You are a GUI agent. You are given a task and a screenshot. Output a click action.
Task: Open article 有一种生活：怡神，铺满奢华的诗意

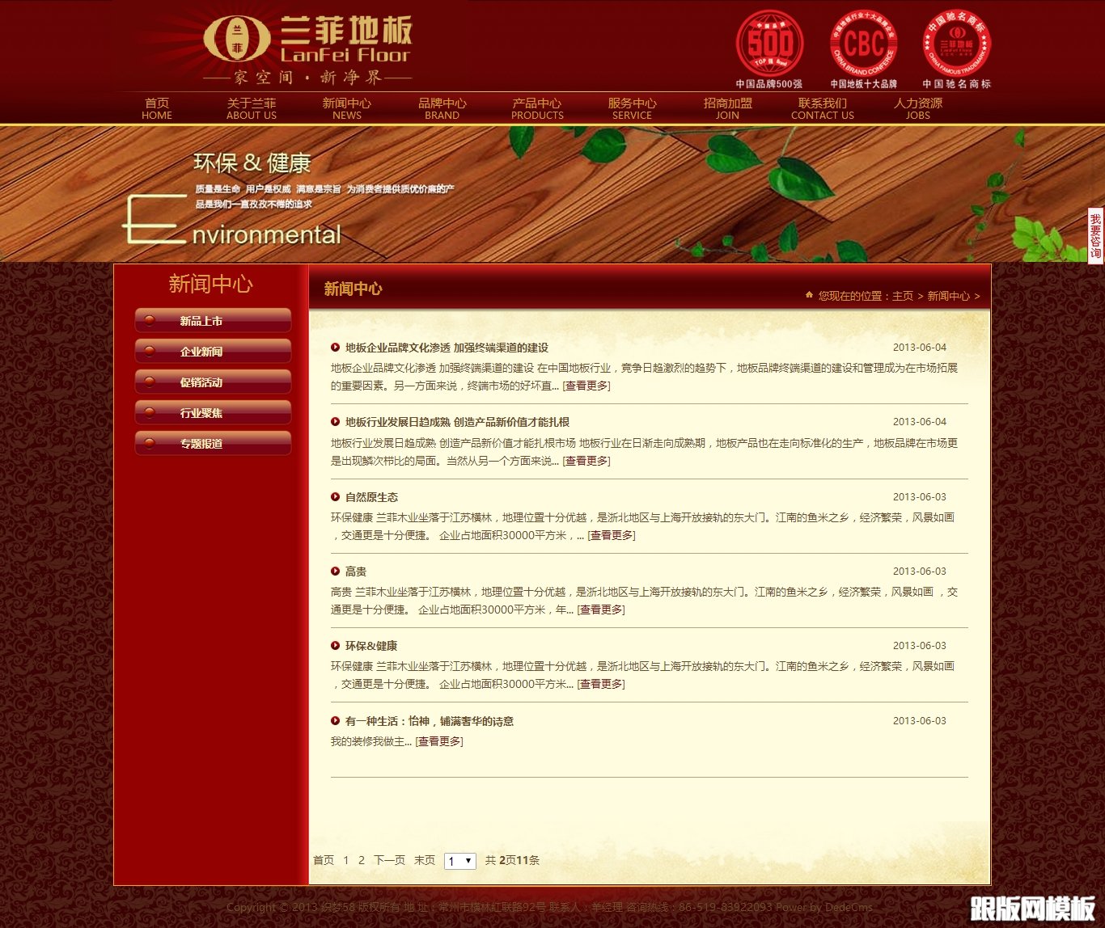(x=430, y=721)
